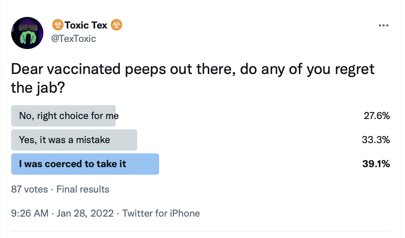The width and height of the screenshot is (405, 238).
Task: Open the Jan 28, 2022 date link
Action: tap(85, 213)
